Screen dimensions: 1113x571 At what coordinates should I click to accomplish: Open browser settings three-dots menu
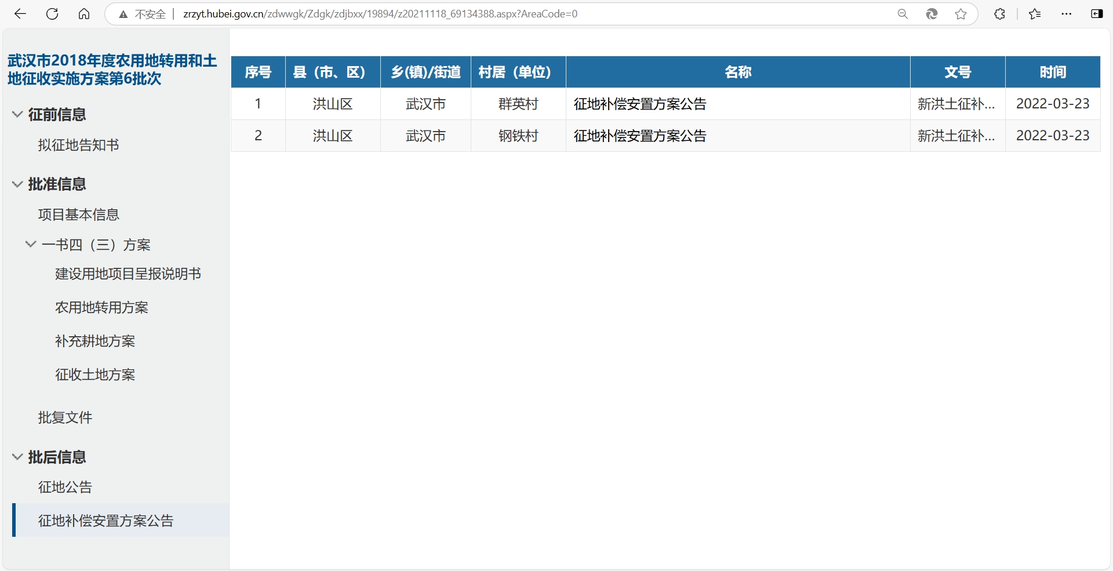point(1066,14)
